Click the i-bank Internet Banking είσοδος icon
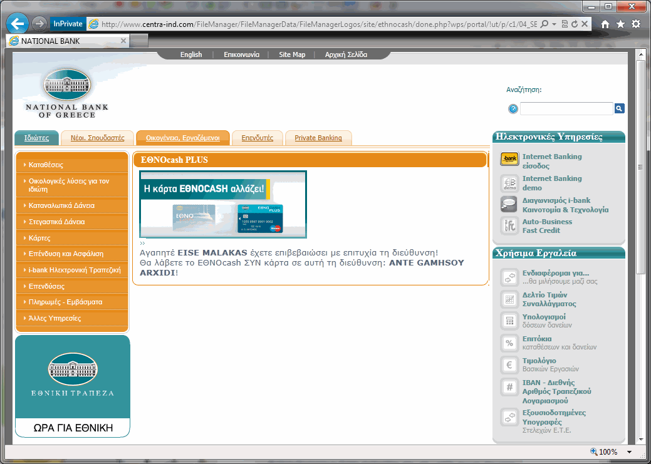651x464 pixels. coord(509,159)
